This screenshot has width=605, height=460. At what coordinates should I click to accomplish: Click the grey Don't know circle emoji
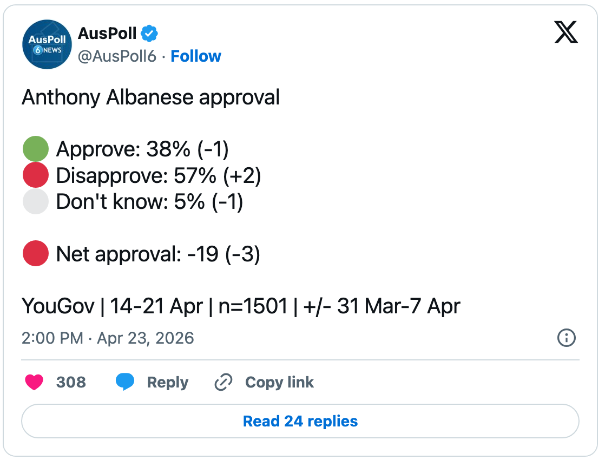click(x=36, y=202)
